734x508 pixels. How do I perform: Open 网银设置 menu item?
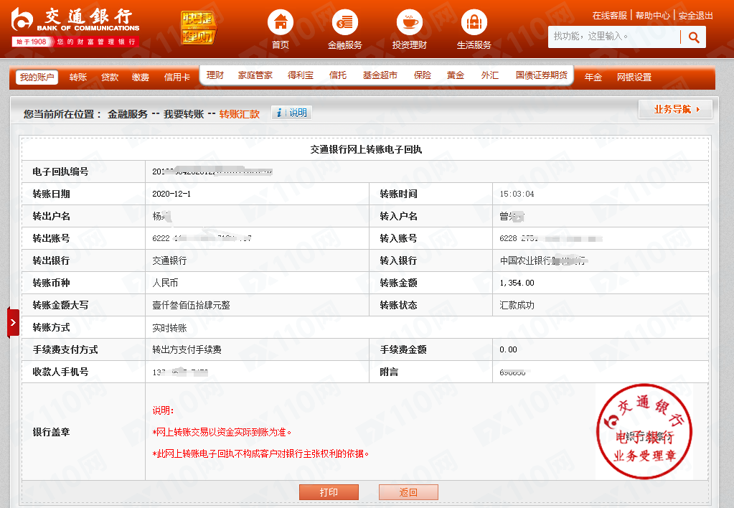click(634, 77)
